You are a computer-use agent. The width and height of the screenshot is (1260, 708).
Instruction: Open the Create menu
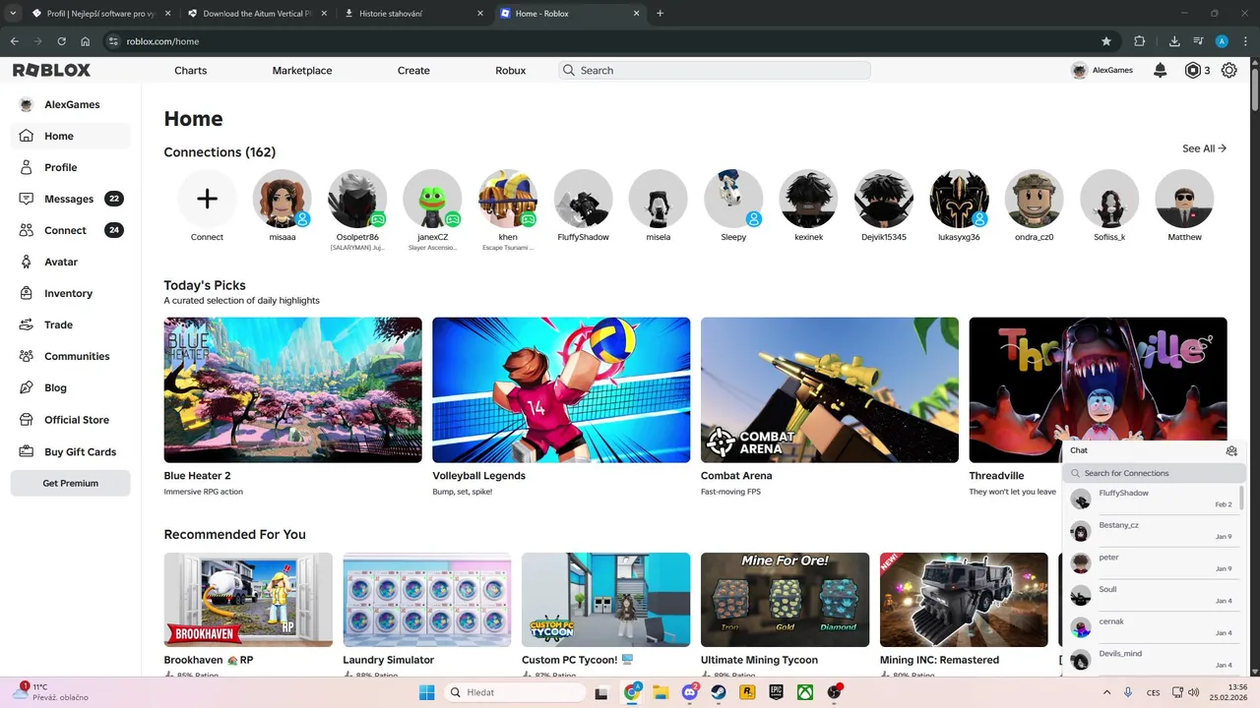coord(413,71)
